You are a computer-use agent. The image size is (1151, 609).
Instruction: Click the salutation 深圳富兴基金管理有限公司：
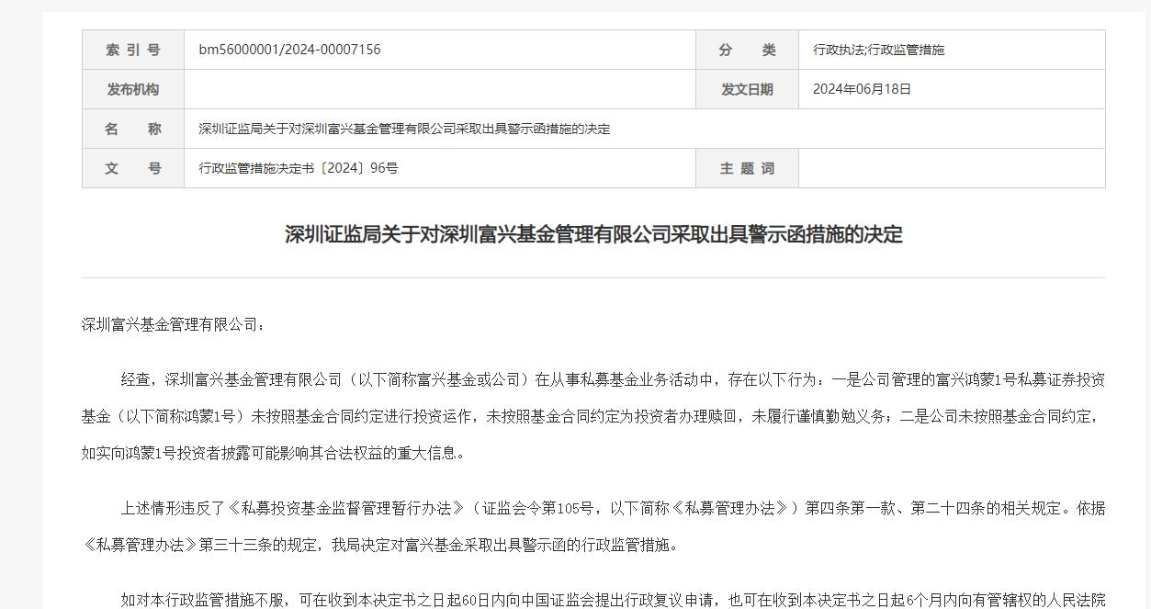pyautogui.click(x=174, y=324)
